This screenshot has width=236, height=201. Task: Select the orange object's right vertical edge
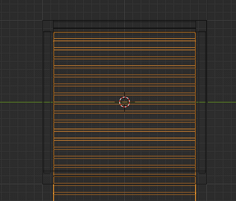196,116
